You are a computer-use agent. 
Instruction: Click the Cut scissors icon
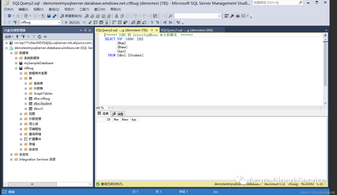(x=116, y=16)
